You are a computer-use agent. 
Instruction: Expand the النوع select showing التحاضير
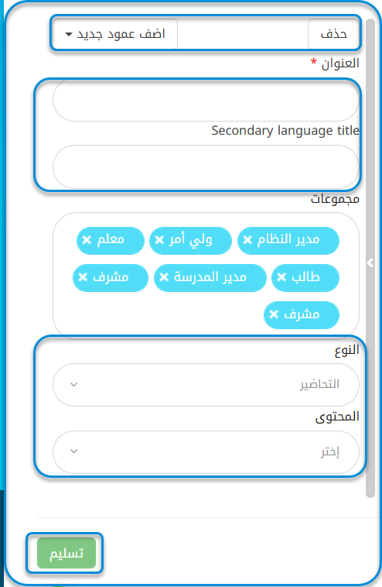point(206,385)
